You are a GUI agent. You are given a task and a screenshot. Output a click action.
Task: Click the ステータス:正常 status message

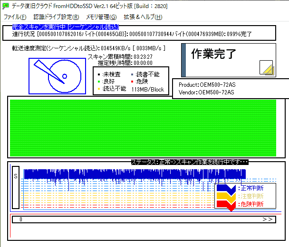point(190,162)
